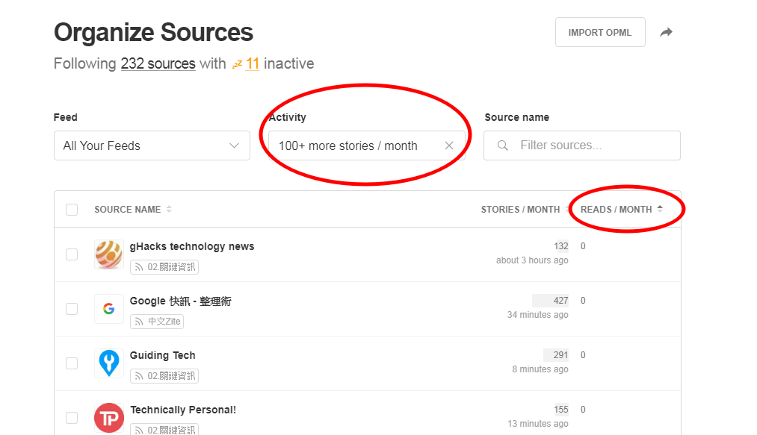This screenshot has height=435, width=757.
Task: Click the 中文Zite feed tag
Action: click(157, 322)
